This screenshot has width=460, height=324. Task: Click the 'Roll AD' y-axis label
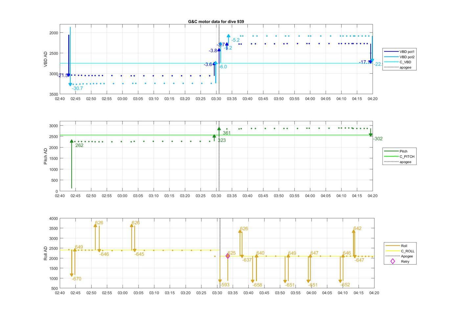point(46,253)
